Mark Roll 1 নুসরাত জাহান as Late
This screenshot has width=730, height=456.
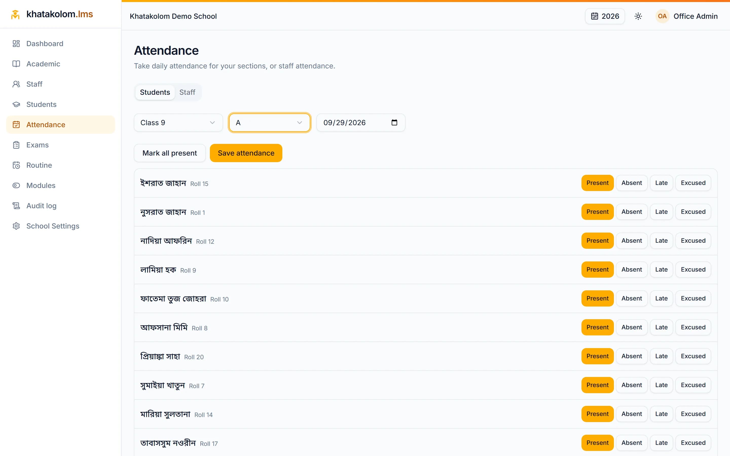coord(661,212)
